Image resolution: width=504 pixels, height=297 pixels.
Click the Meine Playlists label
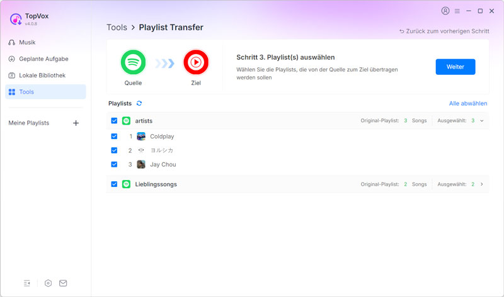pos(28,123)
